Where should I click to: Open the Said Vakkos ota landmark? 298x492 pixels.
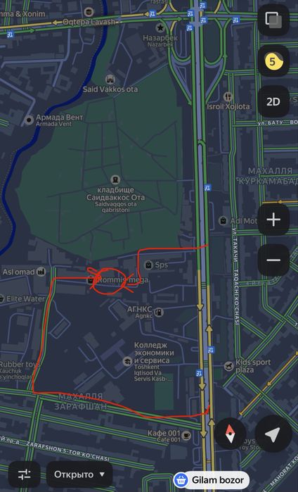(x=110, y=80)
